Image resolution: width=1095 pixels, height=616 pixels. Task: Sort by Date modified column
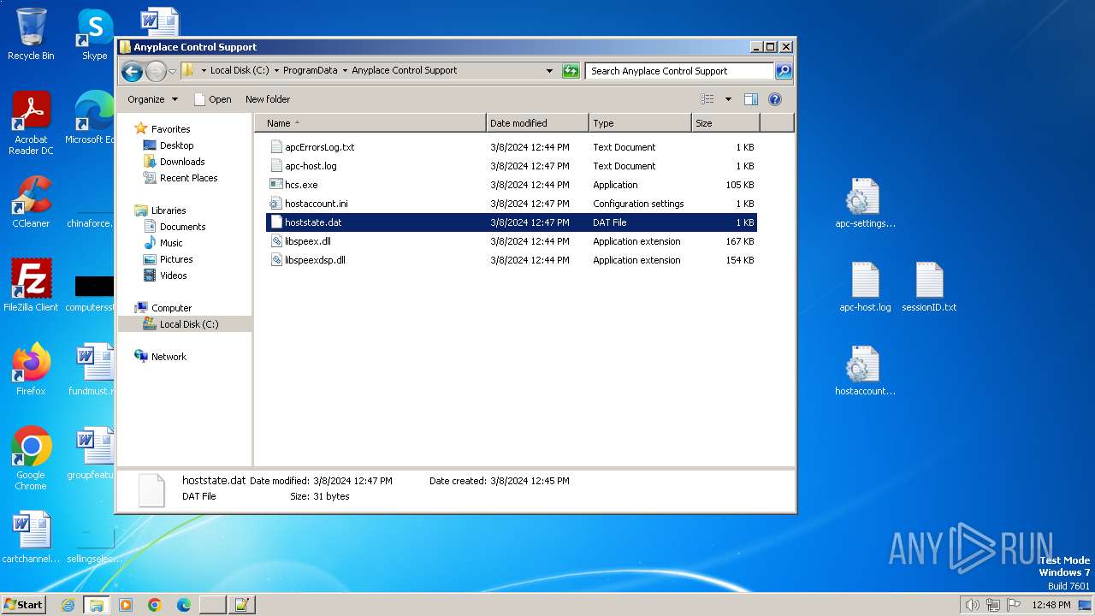click(x=537, y=123)
